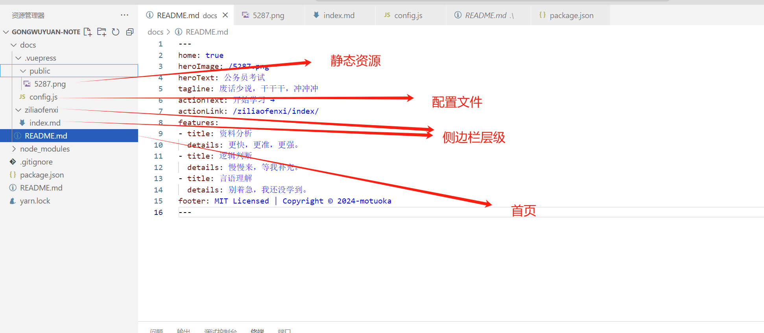
Task: Collapse the docs folder
Action: tap(28, 45)
